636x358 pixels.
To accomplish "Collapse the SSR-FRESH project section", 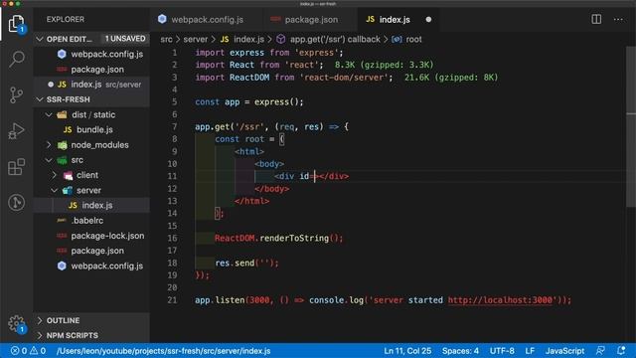I will [x=91, y=99].
